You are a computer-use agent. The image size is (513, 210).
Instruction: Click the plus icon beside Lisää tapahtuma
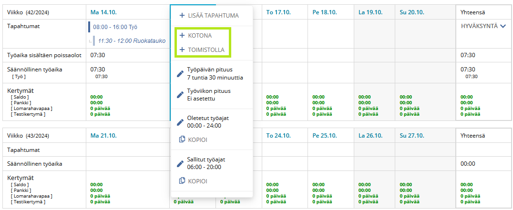click(182, 16)
